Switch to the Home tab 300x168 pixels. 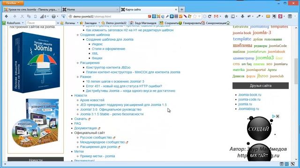(x=90, y=9)
